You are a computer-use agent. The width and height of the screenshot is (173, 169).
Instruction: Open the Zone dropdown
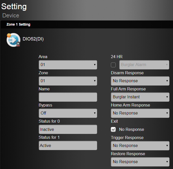(x=68, y=81)
